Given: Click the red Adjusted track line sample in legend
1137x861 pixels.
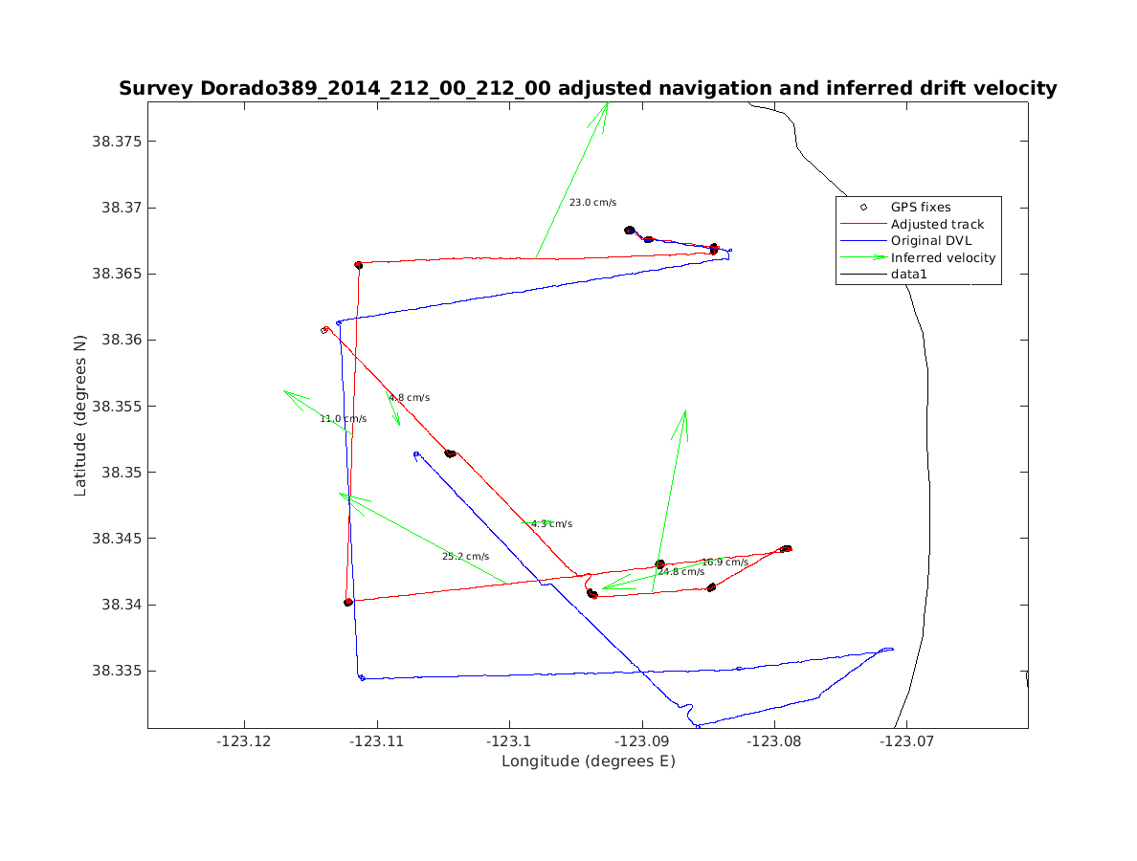Looking at the screenshot, I should point(862,224).
